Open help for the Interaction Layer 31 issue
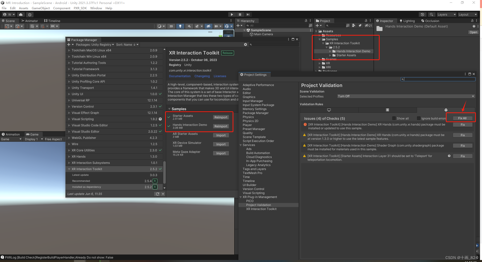The width and height of the screenshot is (482, 262). (449, 156)
